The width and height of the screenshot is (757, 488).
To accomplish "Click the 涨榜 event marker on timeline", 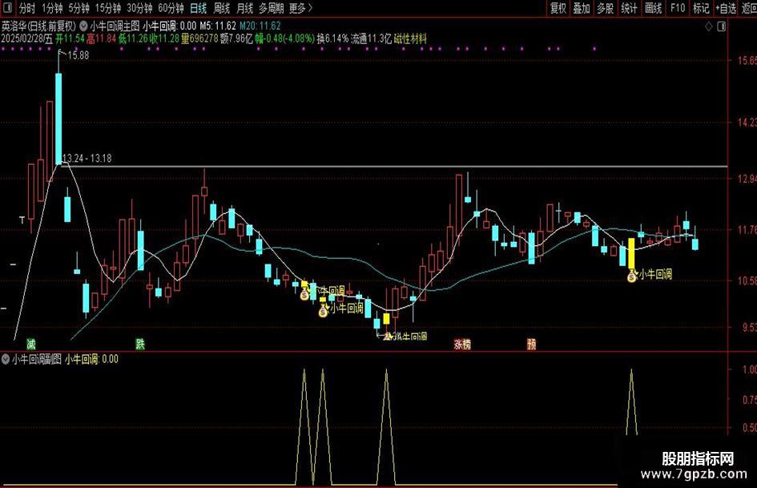I will tap(462, 345).
